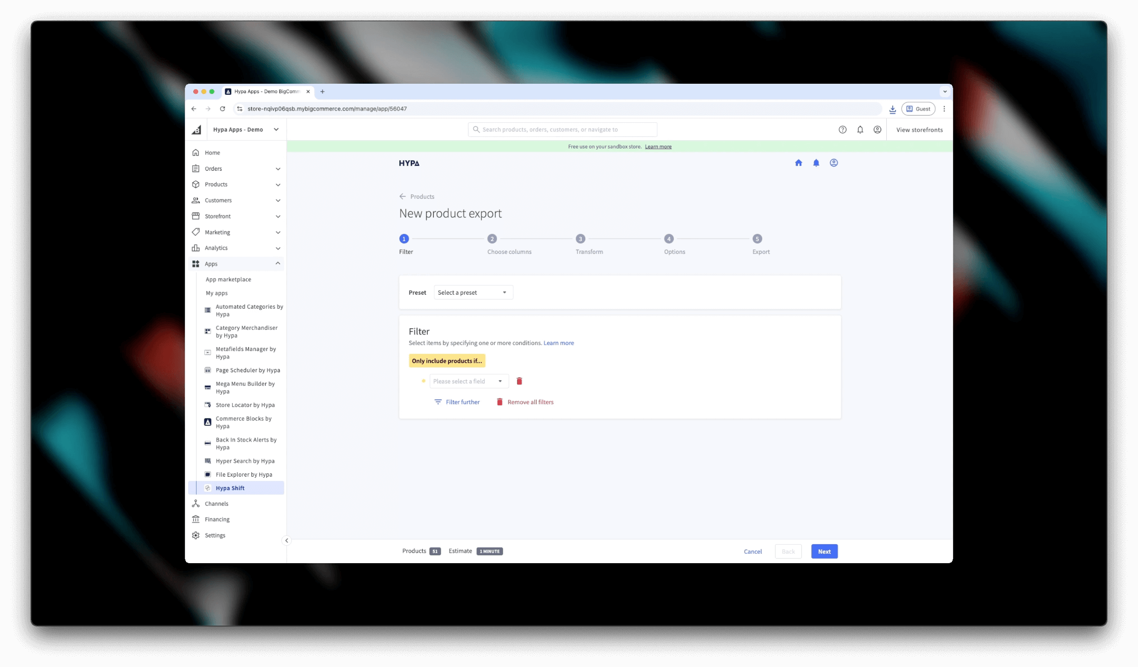
Task: Select App marketplace in sidebar
Action: click(228, 280)
